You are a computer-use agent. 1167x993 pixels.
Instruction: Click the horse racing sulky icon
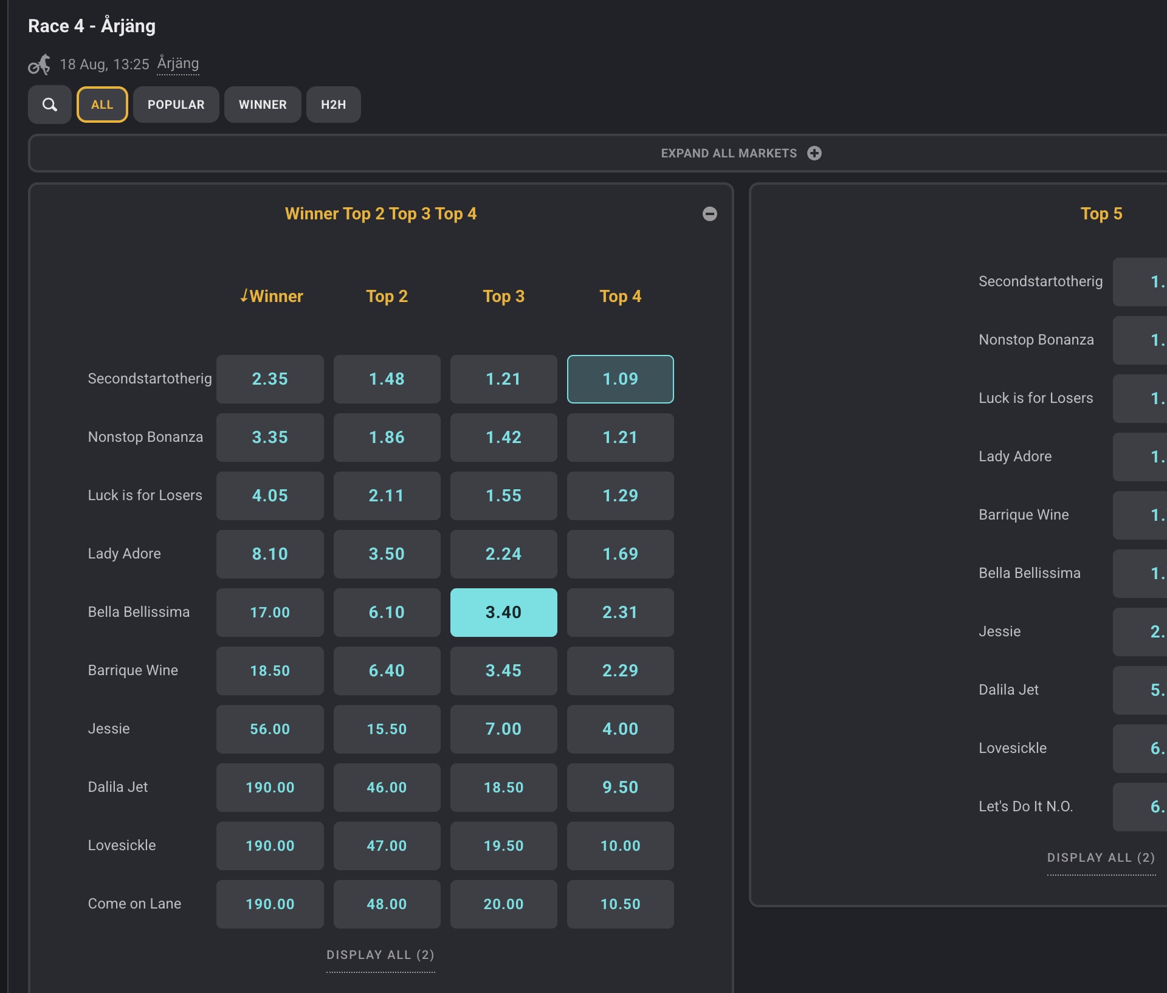click(40, 64)
